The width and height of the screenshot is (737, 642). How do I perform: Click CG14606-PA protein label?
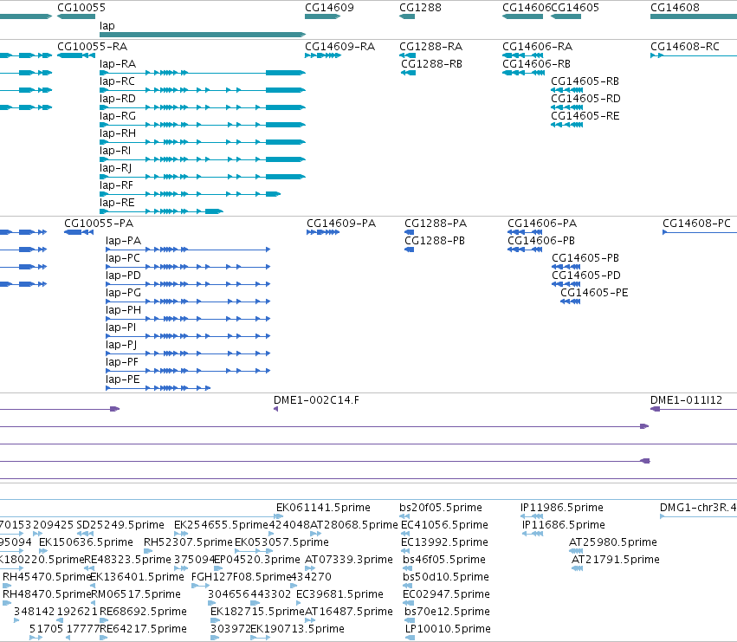pyautogui.click(x=542, y=224)
